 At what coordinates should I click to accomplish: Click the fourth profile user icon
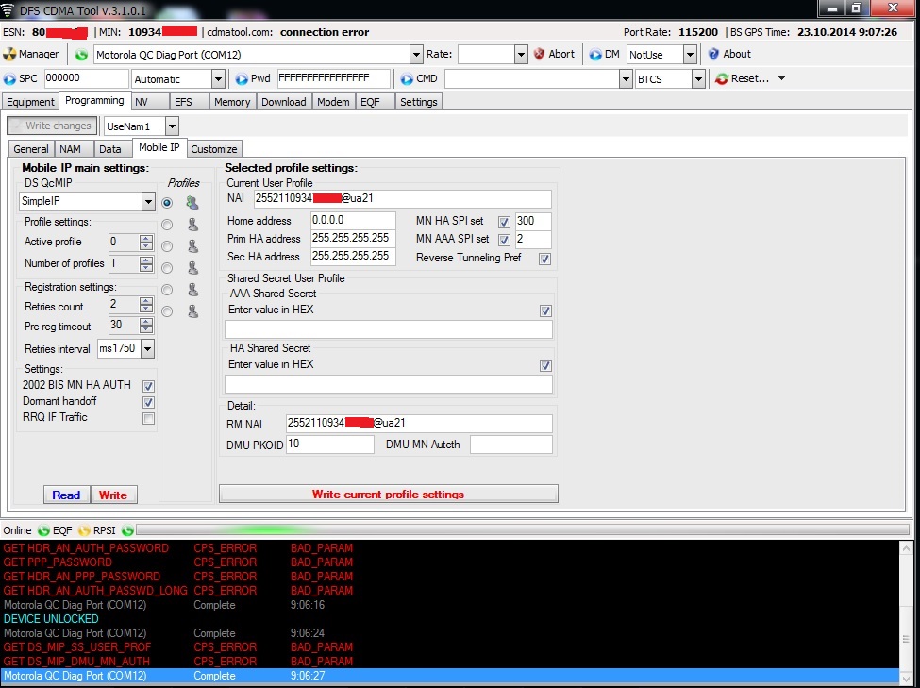[x=192, y=268]
